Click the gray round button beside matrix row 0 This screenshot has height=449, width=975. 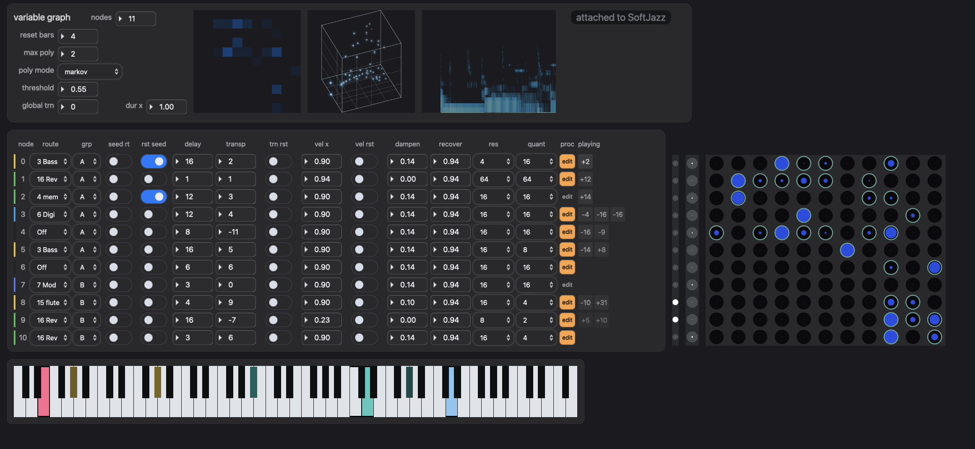pyautogui.click(x=692, y=163)
